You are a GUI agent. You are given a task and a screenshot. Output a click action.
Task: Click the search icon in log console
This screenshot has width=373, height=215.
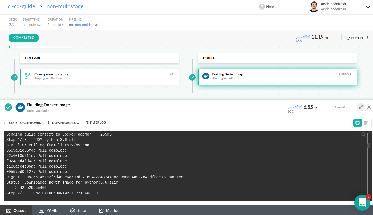(x=363, y=134)
